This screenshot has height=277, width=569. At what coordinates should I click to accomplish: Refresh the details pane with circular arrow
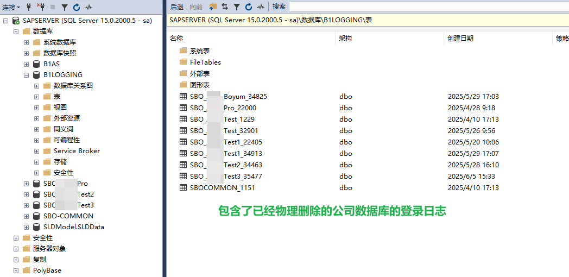[248, 7]
